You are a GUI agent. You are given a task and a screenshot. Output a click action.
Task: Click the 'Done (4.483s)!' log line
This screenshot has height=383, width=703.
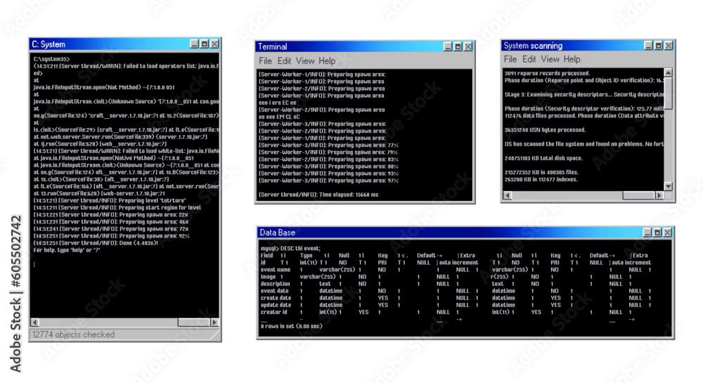tap(96, 242)
